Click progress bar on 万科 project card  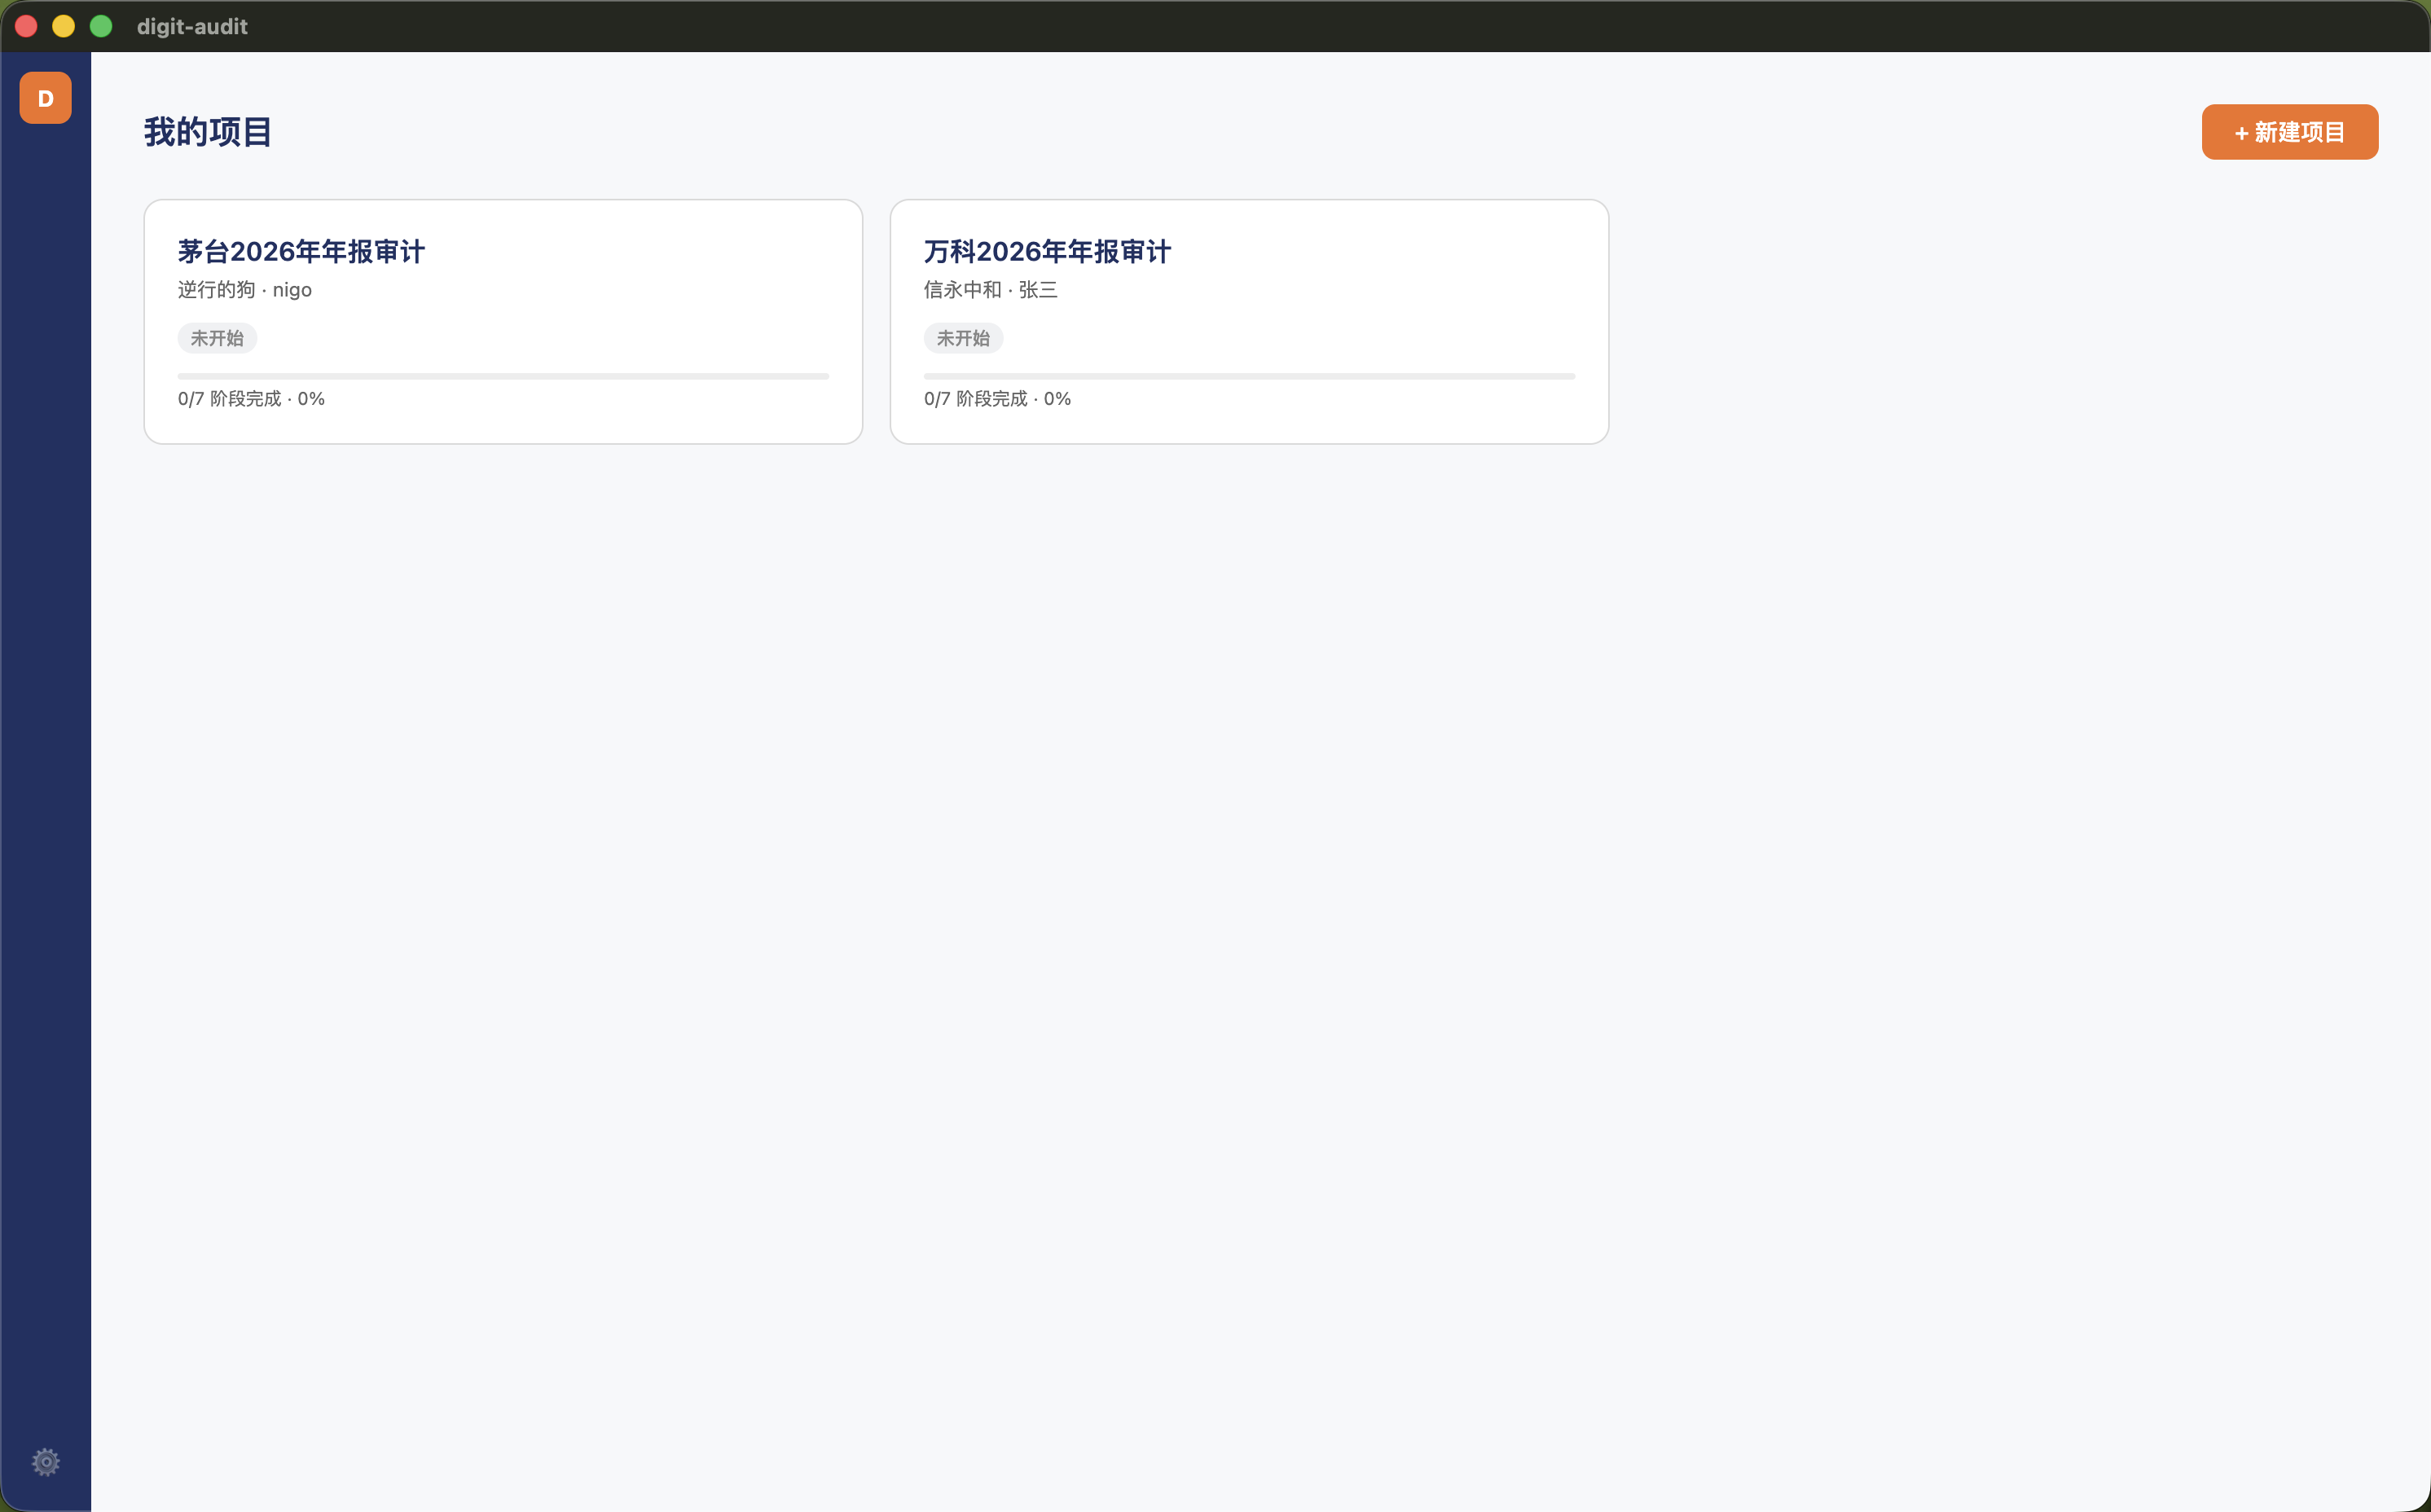[x=1249, y=376]
